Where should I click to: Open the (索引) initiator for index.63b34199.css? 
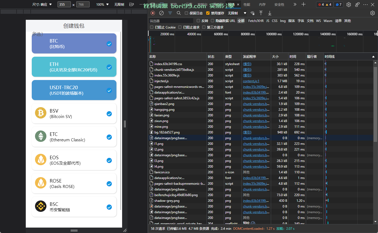[x=247, y=64]
